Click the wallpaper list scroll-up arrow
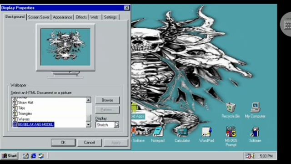The width and height of the screenshot is (291, 164). click(x=89, y=100)
